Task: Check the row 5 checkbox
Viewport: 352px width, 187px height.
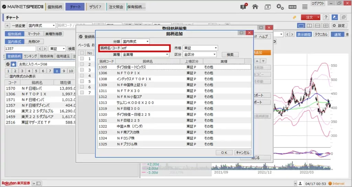Action: pyautogui.click(x=82, y=81)
